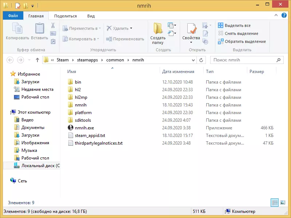This screenshot has width=291, height=218.
Task: Switch to details view icon
Action: 275,203
